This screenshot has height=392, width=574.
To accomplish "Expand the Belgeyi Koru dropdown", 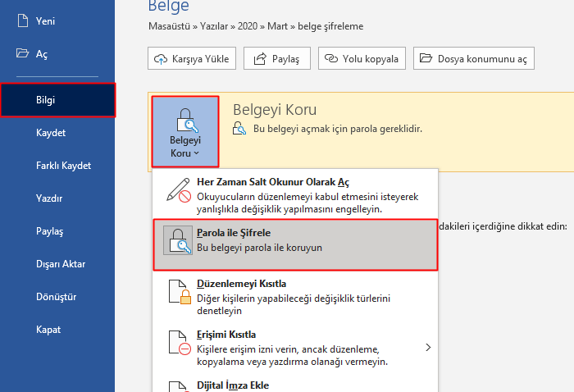I will 185,132.
